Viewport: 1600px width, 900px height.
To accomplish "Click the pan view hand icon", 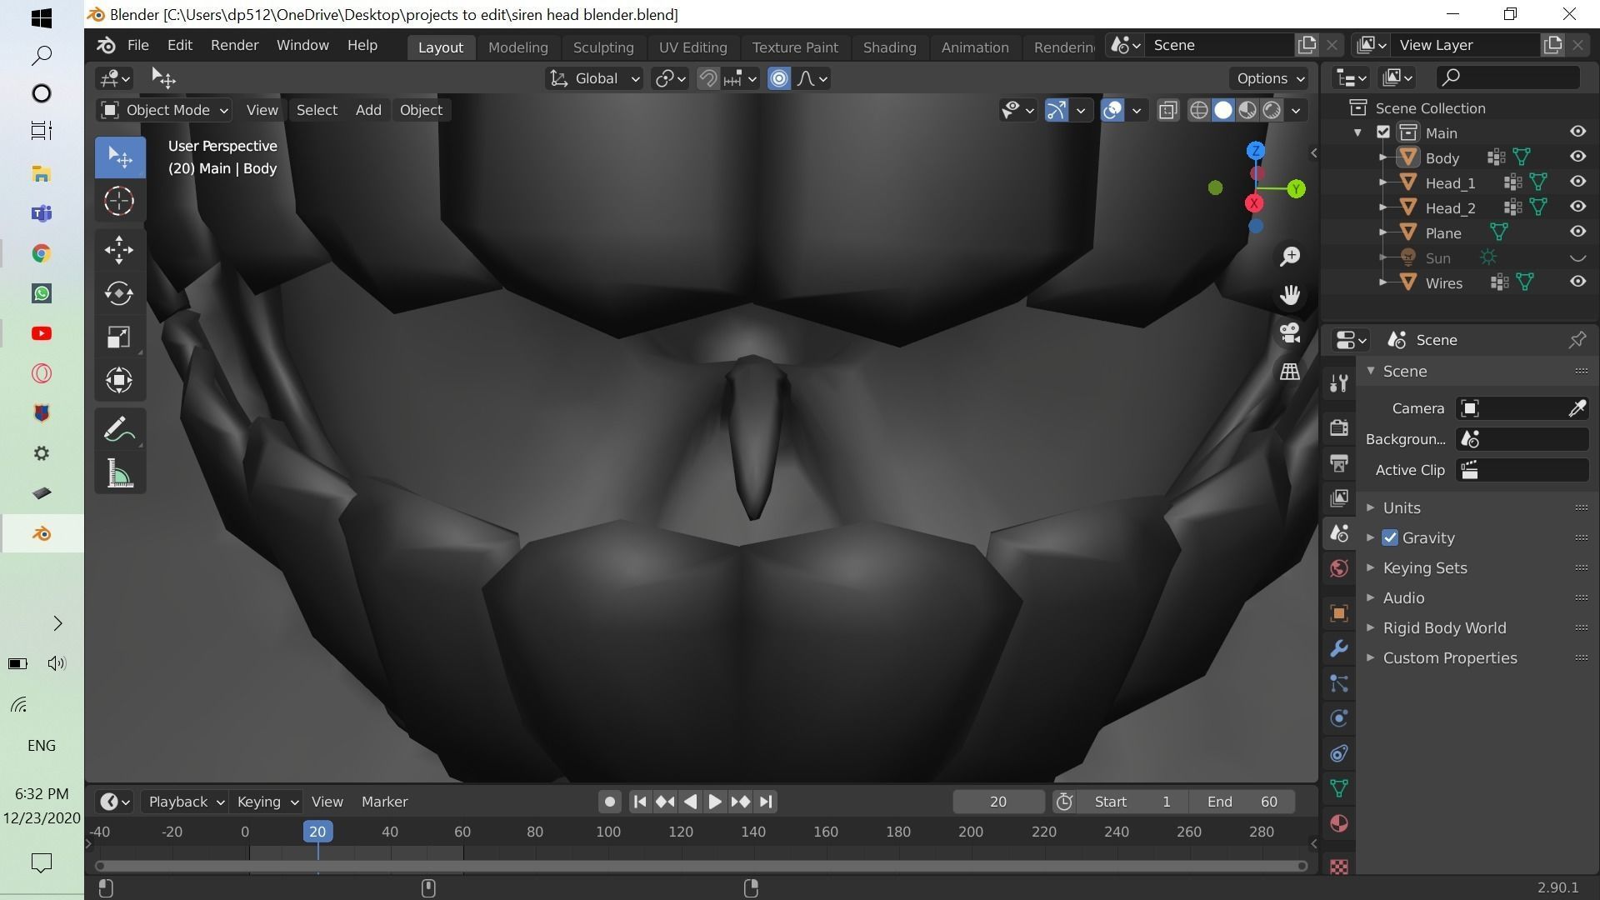I will pyautogui.click(x=1290, y=295).
